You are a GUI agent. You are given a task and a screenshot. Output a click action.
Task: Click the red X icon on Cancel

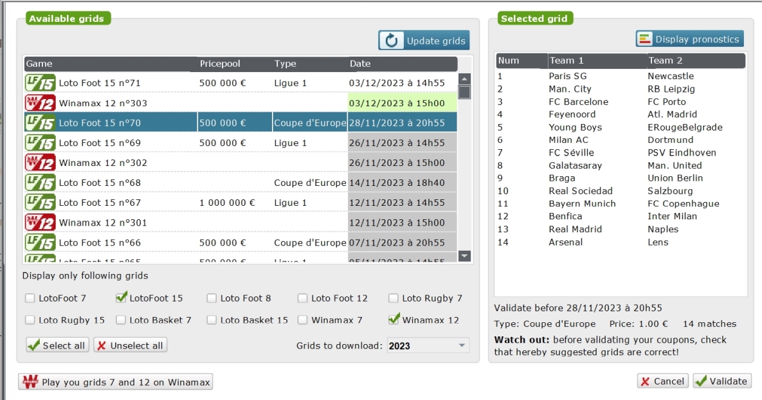click(646, 381)
